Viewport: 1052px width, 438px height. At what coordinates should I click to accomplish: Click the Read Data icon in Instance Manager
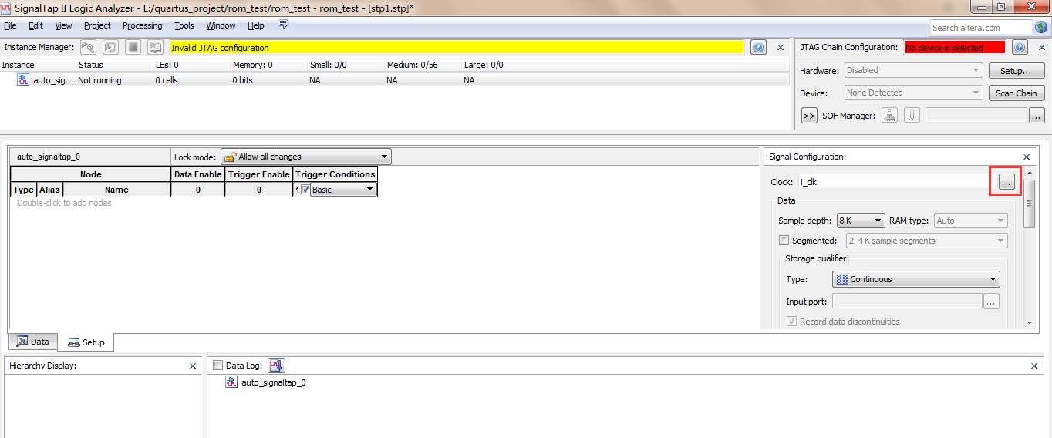(x=156, y=47)
